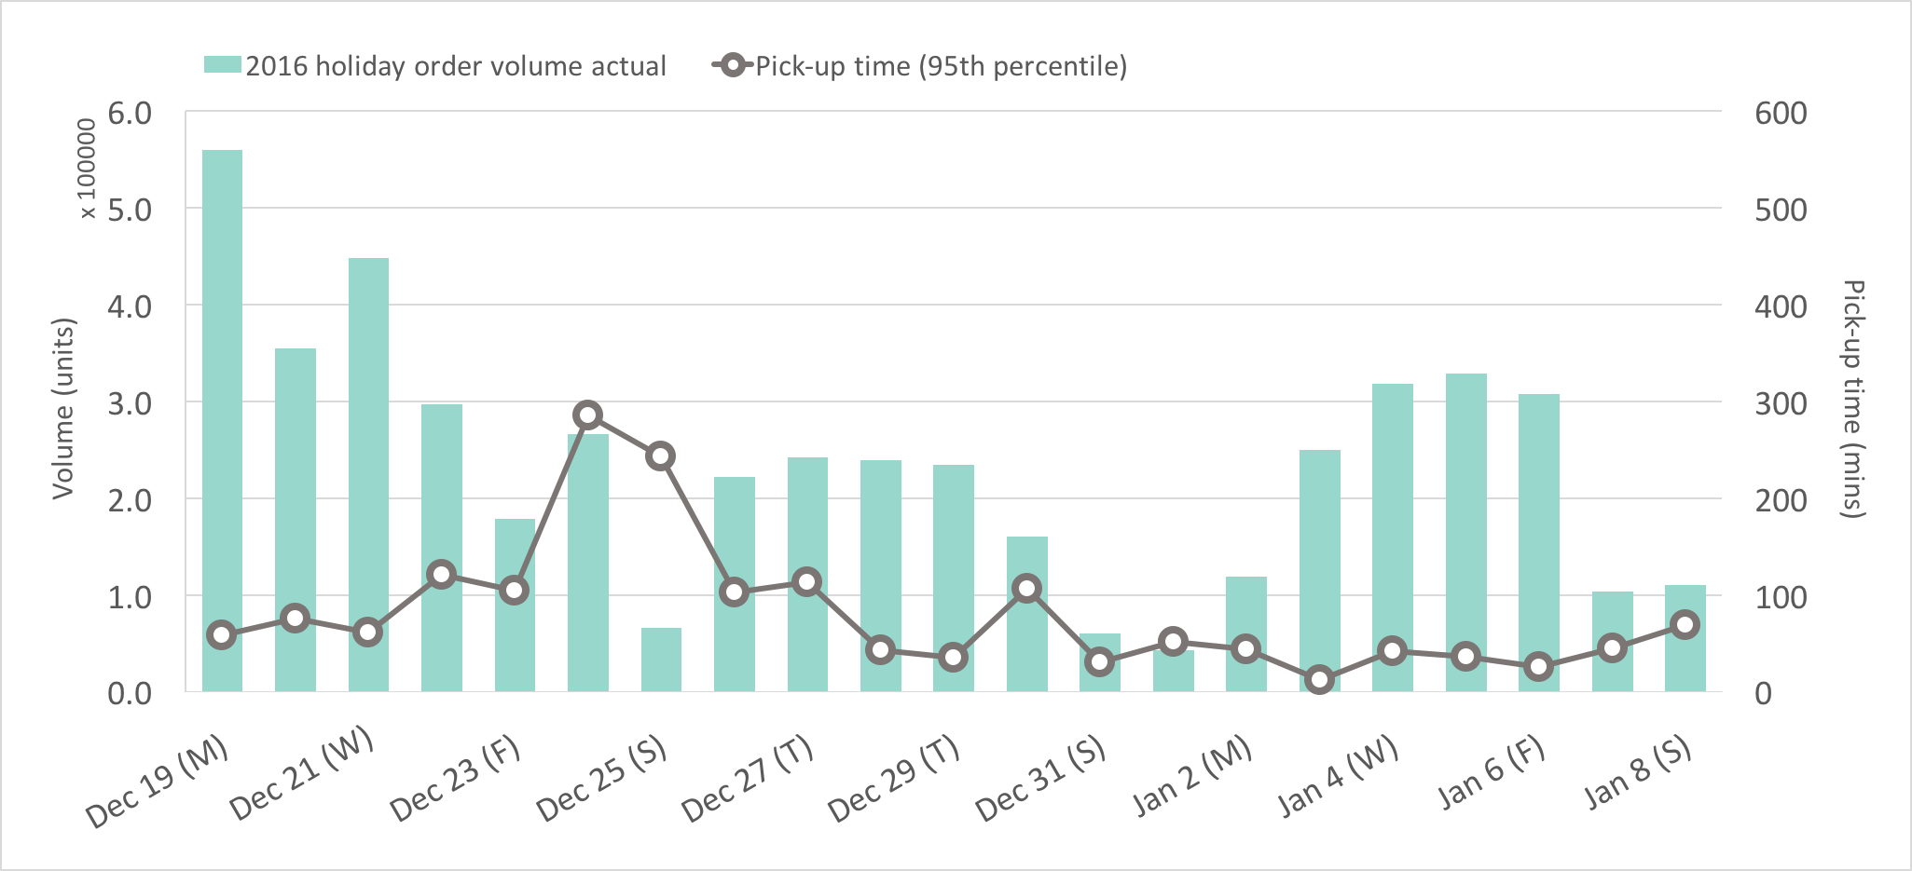This screenshot has width=1912, height=871.
Task: Click the lowest pick-up time marker on the line
Action: point(1319,680)
